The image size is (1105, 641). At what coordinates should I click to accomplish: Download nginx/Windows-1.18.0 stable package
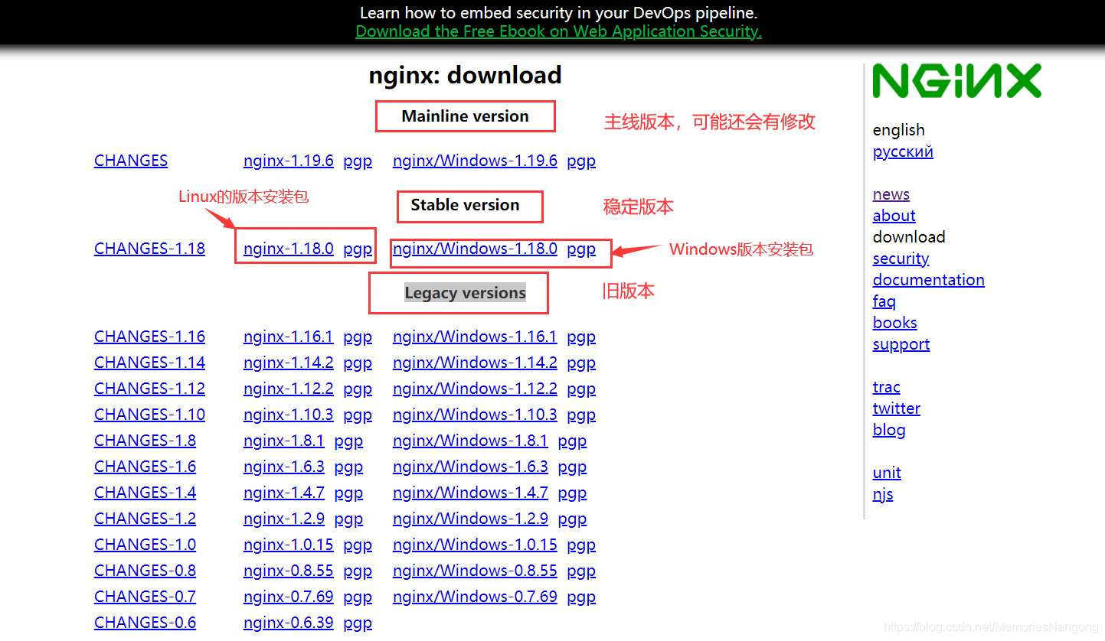point(475,249)
